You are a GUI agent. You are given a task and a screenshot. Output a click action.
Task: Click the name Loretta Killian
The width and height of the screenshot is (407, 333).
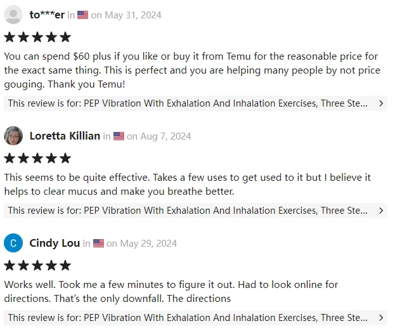pos(65,136)
